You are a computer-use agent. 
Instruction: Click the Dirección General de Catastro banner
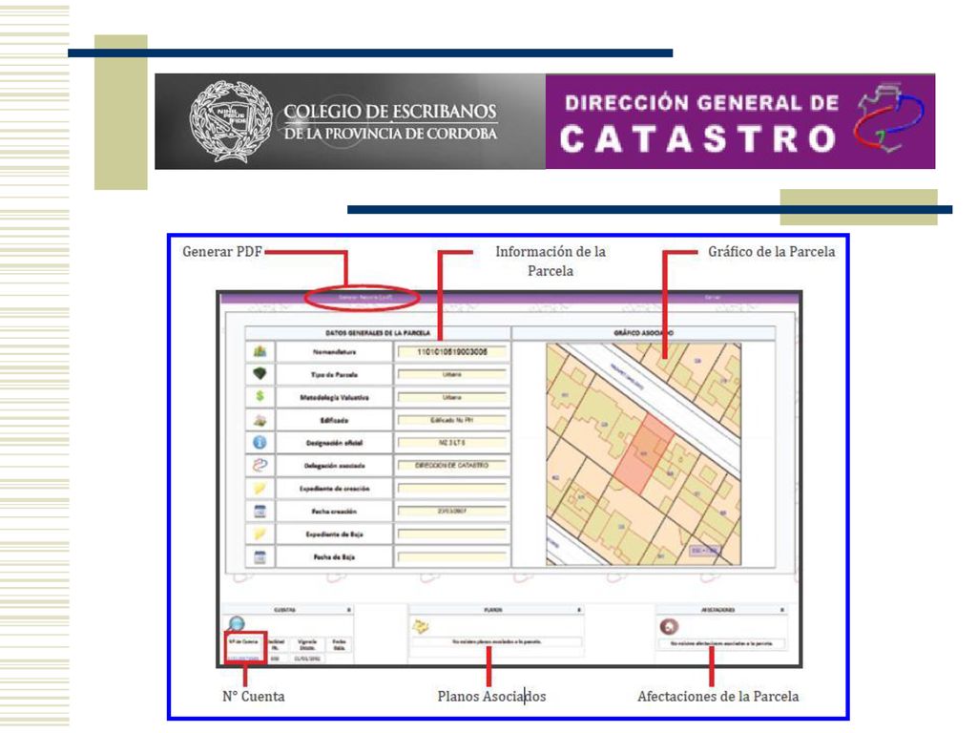[740, 121]
